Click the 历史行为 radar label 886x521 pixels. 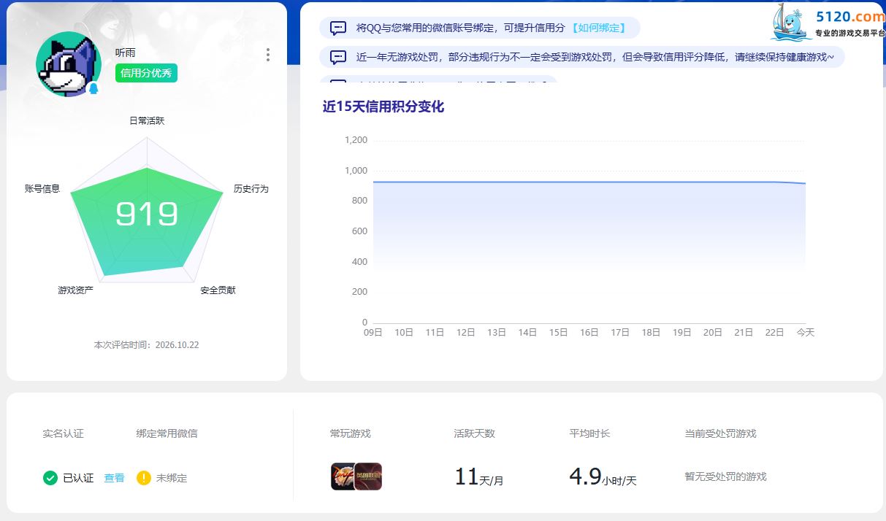click(251, 188)
